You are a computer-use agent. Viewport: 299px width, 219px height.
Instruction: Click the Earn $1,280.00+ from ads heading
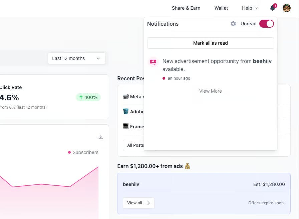pyautogui.click(x=150, y=166)
